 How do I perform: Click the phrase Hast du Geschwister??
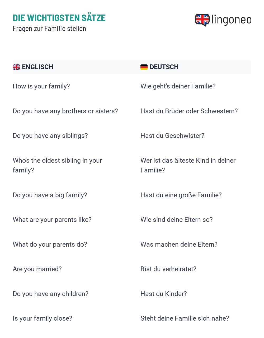(x=172, y=136)
